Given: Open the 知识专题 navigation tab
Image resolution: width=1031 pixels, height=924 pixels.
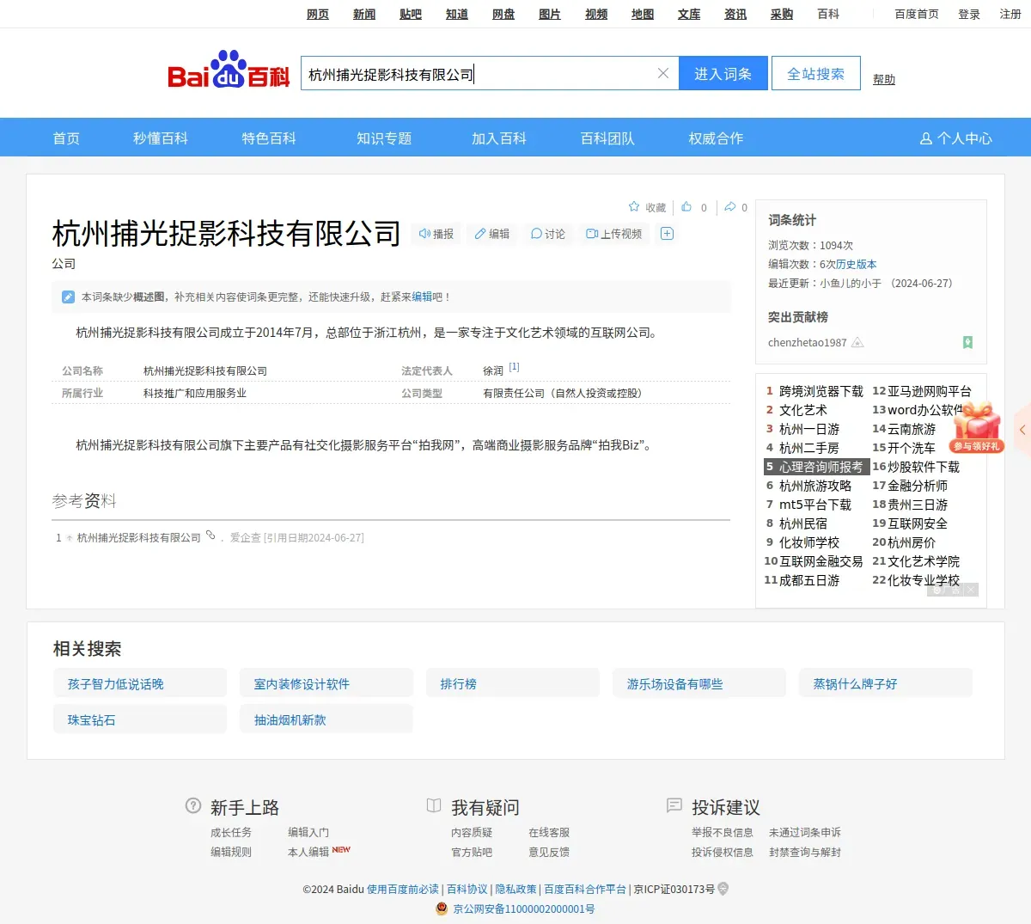Looking at the screenshot, I should pyautogui.click(x=384, y=138).
